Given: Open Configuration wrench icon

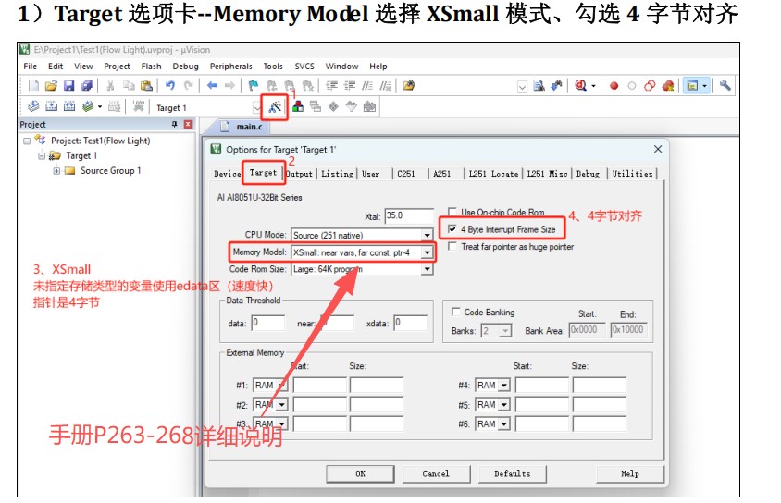Looking at the screenshot, I should (x=725, y=86).
